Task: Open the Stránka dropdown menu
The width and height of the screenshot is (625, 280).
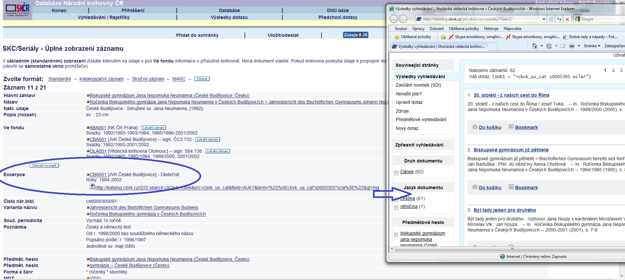Action: [592, 46]
